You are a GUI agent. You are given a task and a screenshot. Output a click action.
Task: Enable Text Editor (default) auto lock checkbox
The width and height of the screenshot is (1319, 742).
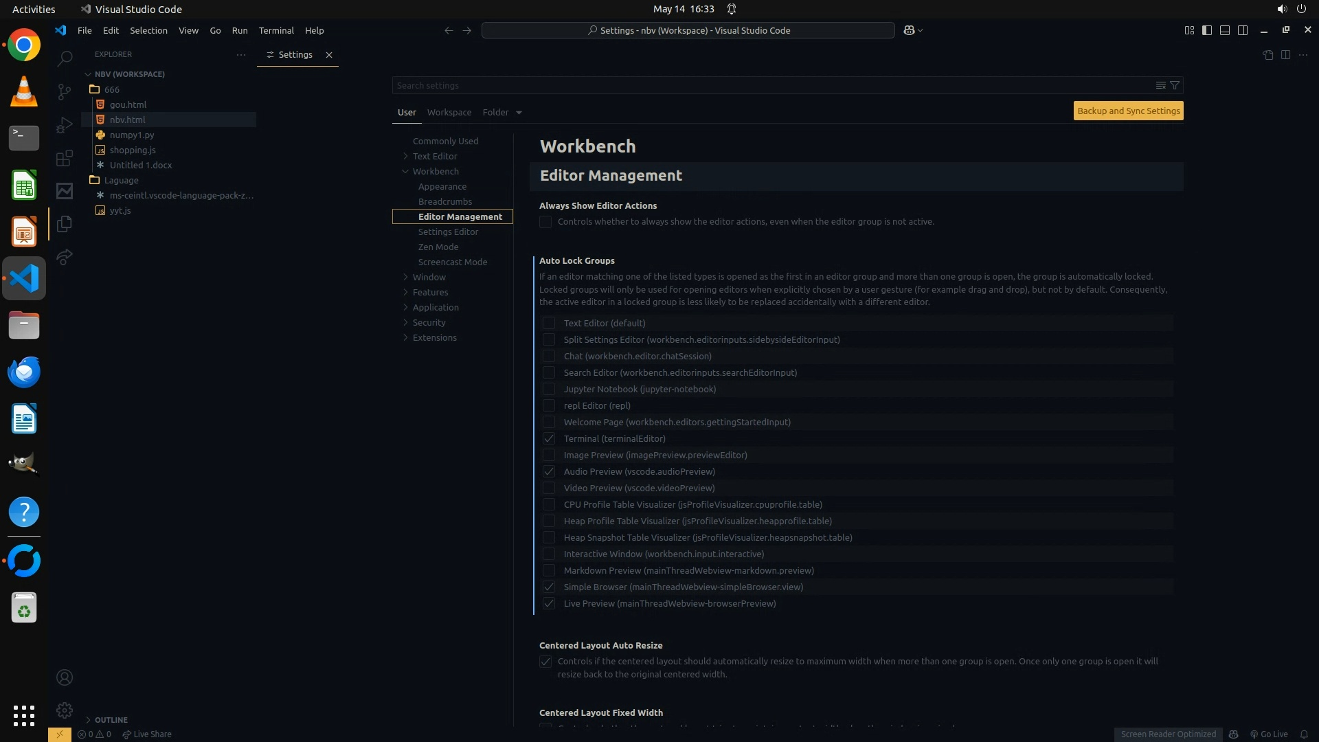point(549,323)
